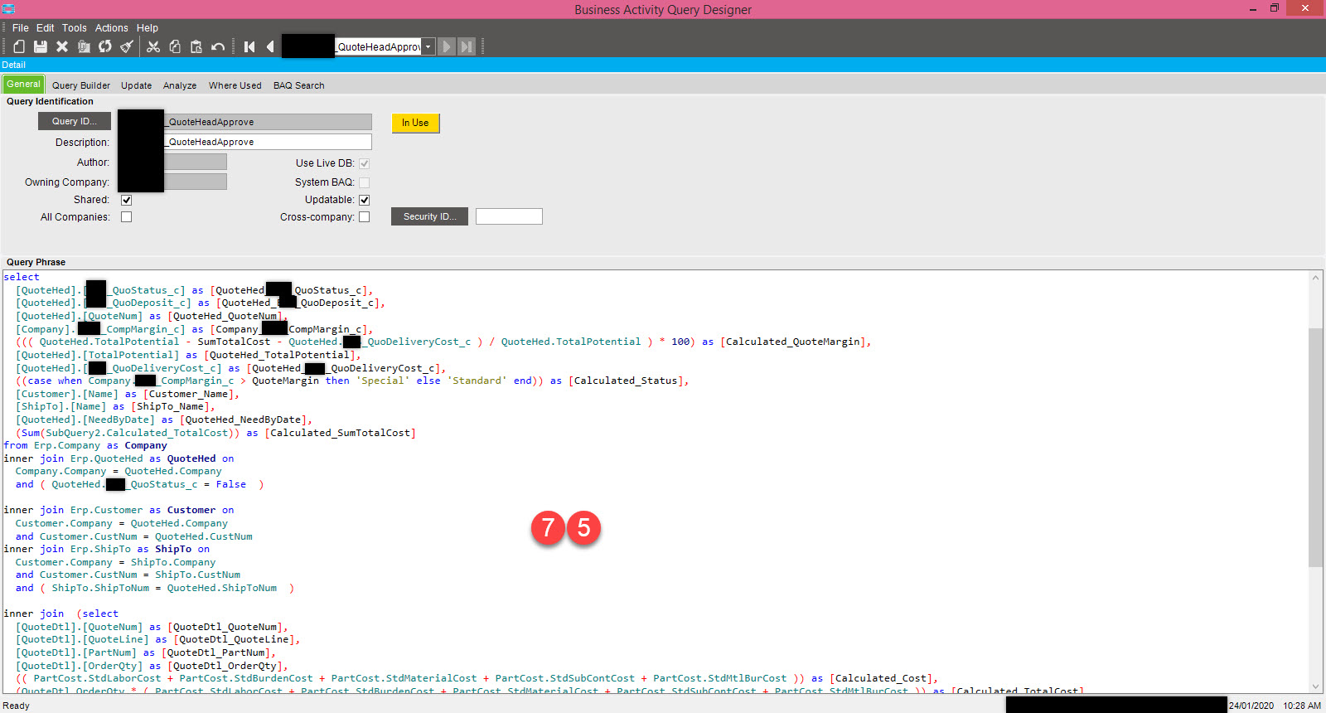Enable the All Companies checkbox
This screenshot has width=1326, height=713.
click(126, 217)
